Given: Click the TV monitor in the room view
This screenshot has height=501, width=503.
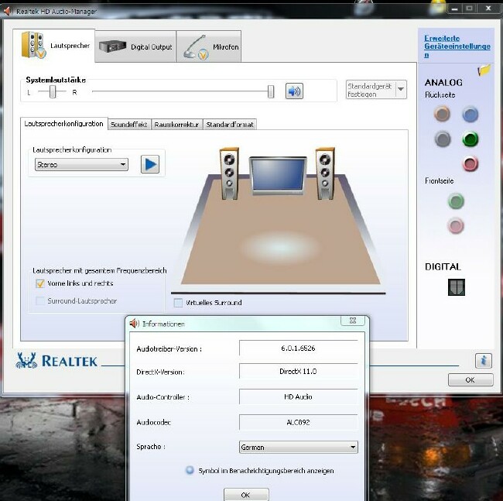Looking at the screenshot, I should (x=278, y=175).
